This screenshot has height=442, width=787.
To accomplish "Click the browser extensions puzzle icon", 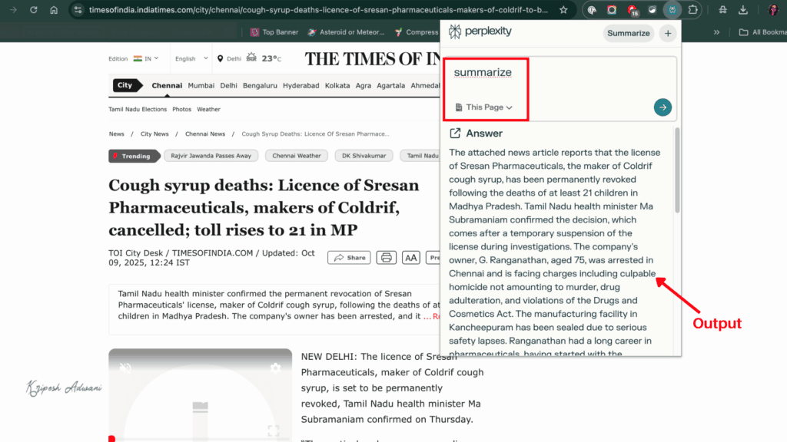I will (x=692, y=10).
